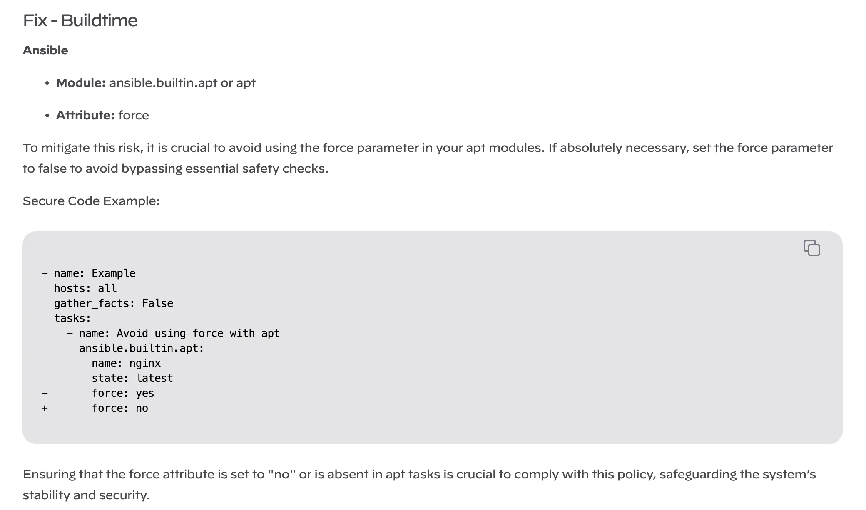This screenshot has height=510, width=866.
Task: Click the "ansible.builtin.apt:" code line
Action: pos(142,348)
